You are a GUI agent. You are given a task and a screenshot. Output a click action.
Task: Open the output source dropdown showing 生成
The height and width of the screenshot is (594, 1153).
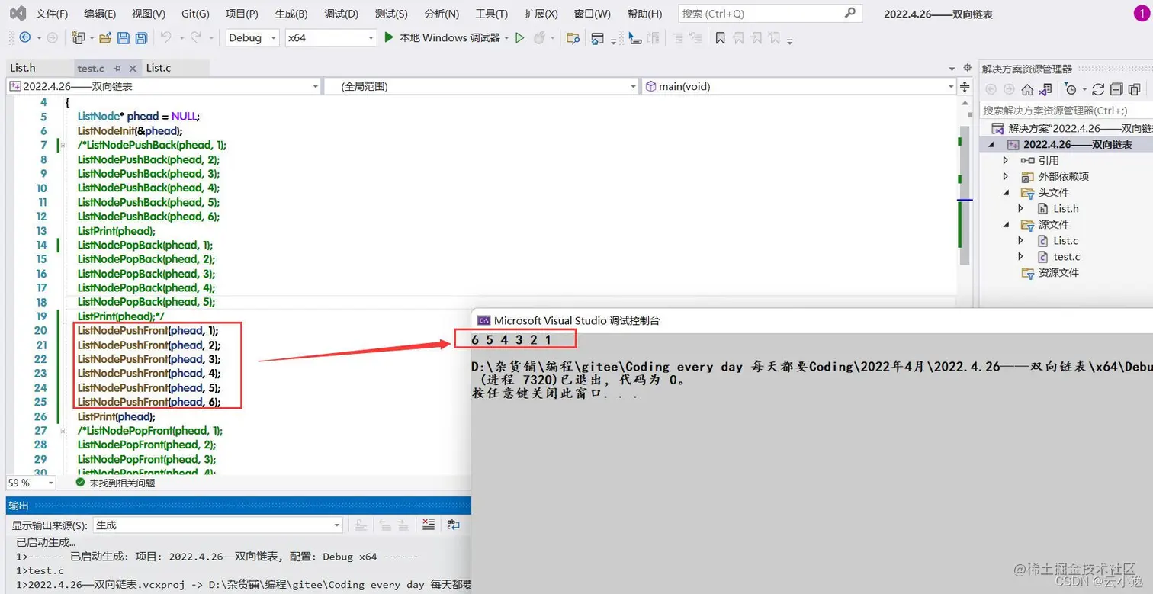tap(218, 525)
